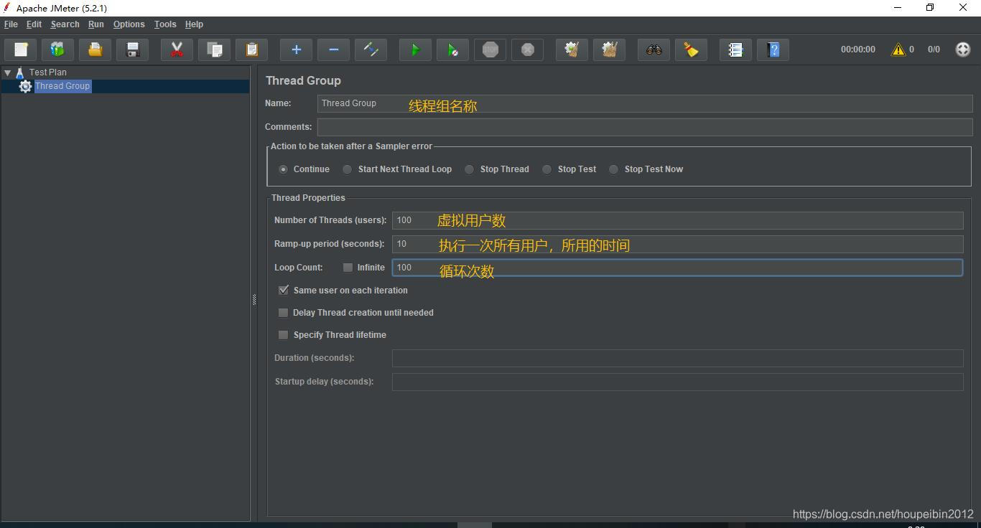Open the log viewer via the warning triangle
Image resolution: width=981 pixels, height=528 pixels.
click(x=898, y=49)
